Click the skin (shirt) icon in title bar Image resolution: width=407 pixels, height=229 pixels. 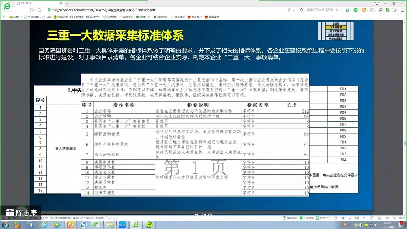coord(377,3)
